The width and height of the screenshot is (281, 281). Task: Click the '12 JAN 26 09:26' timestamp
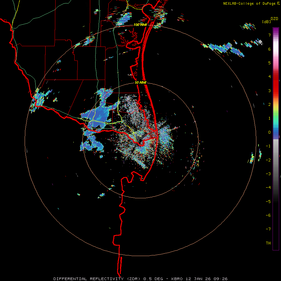(x=206, y=279)
